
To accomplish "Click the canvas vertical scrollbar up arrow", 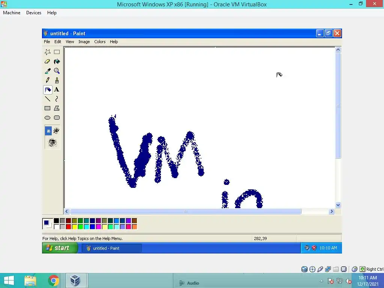I will 338,50.
